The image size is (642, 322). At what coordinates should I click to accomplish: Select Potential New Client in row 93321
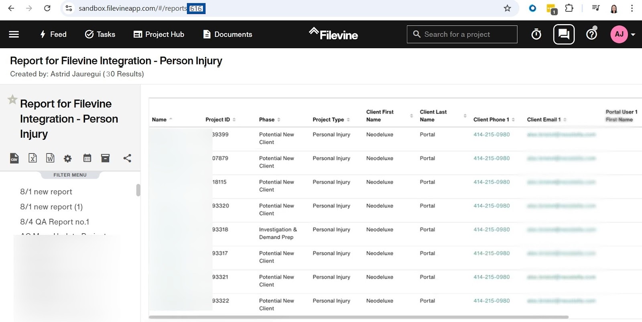point(276,281)
